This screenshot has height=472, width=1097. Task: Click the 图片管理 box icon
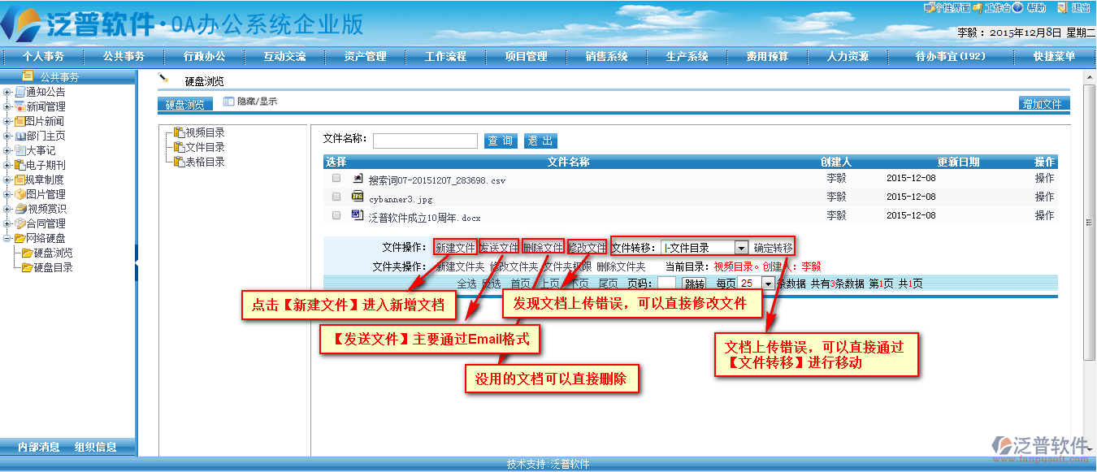(x=20, y=194)
